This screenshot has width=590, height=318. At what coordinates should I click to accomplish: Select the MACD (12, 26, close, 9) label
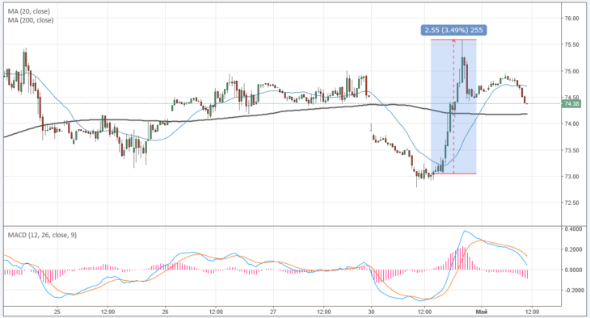[42, 235]
